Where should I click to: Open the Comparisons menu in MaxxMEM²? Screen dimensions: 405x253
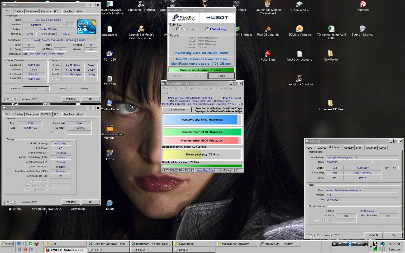pos(225,88)
